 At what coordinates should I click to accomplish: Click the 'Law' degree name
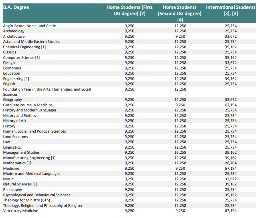pos(7,142)
